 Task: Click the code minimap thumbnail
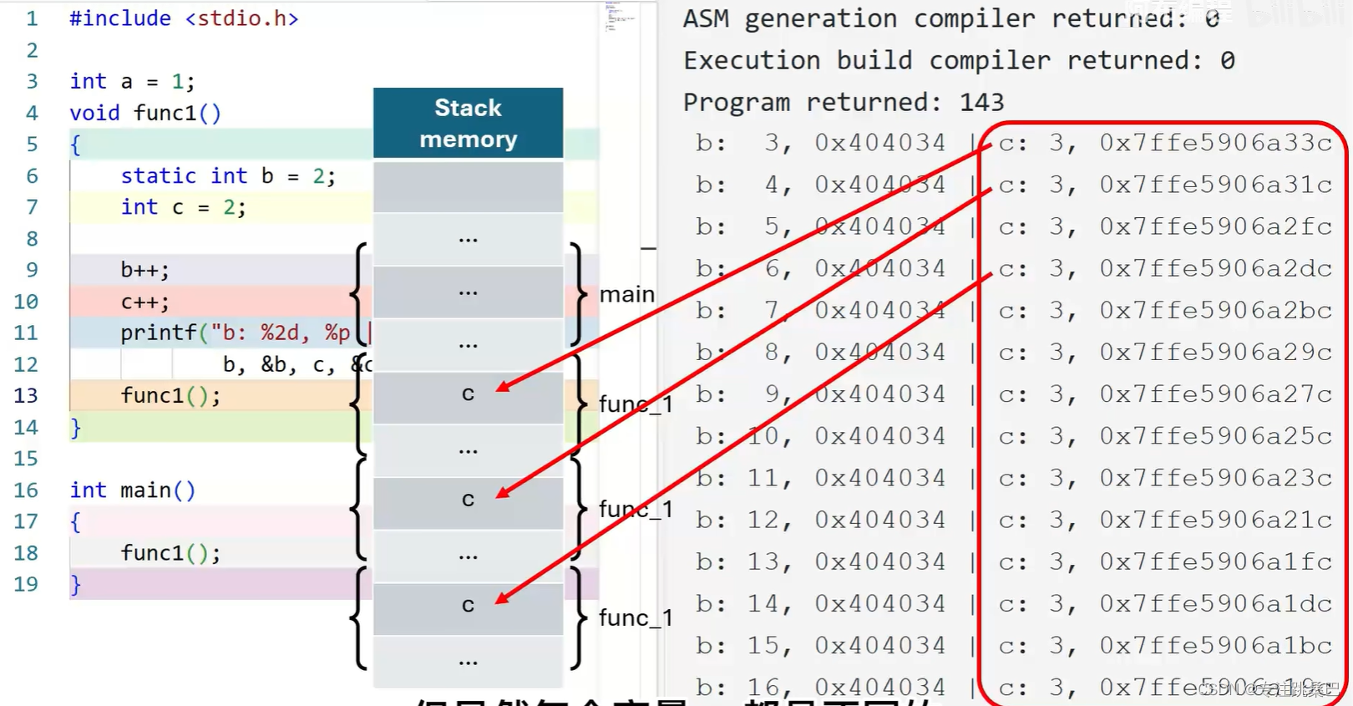[619, 17]
